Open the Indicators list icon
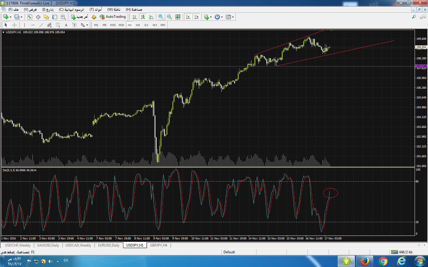The height and width of the screenshot is (267, 428). click(x=207, y=17)
